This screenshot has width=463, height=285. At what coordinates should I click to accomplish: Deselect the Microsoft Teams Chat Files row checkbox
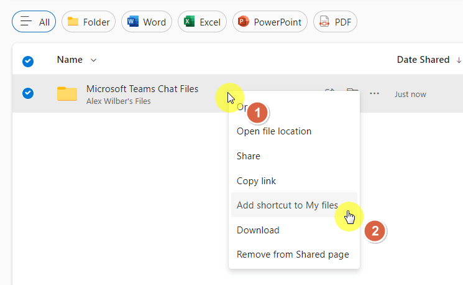pyautogui.click(x=28, y=93)
